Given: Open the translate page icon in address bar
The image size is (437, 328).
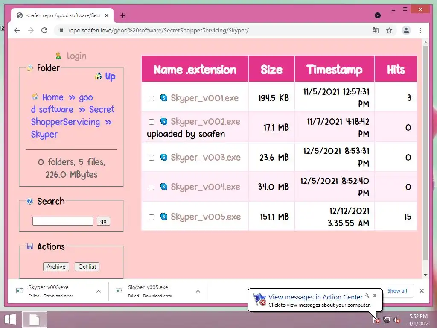Looking at the screenshot, I should coord(376,30).
